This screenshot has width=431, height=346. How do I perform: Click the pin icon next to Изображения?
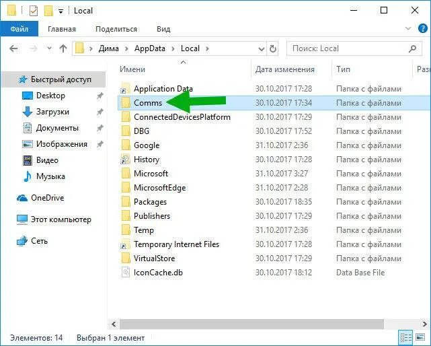tap(100, 144)
